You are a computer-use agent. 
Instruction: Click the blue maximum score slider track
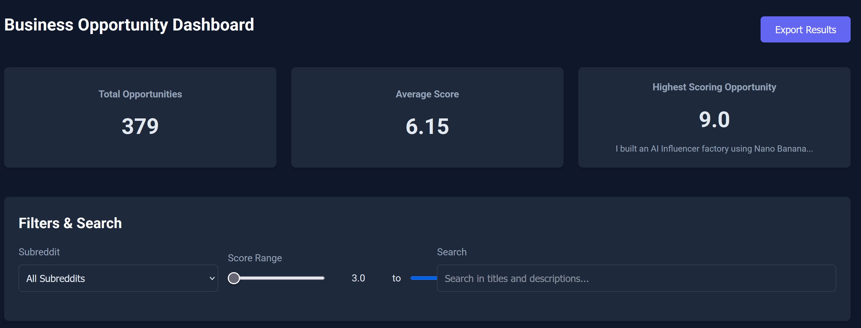click(423, 278)
